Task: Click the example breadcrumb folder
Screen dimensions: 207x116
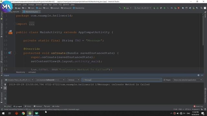Action: pyautogui.click(x=55, y=8)
